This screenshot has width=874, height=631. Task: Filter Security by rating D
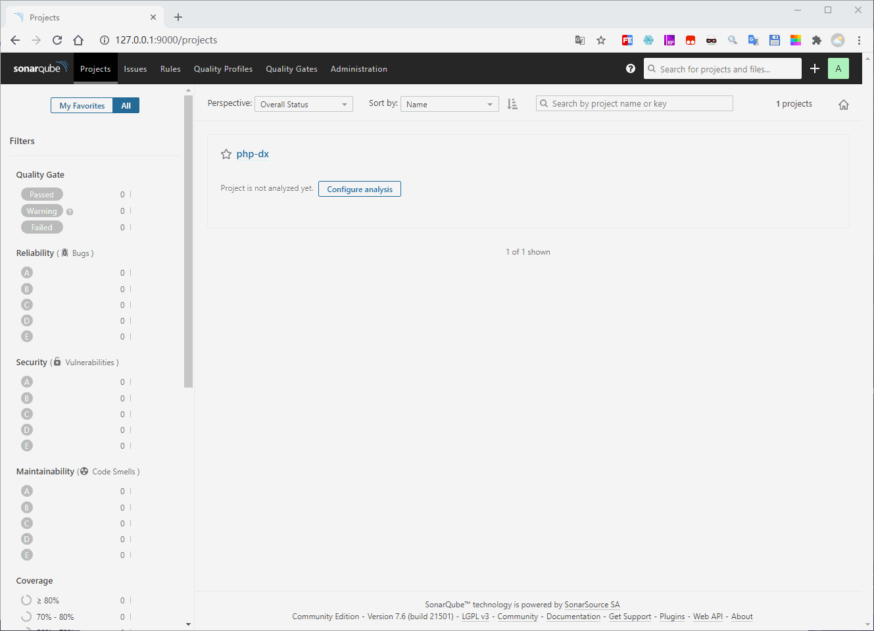27,430
